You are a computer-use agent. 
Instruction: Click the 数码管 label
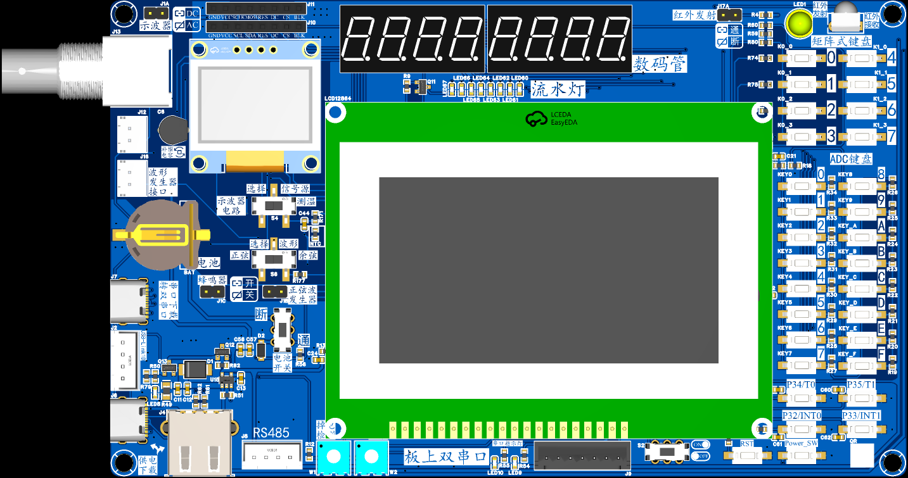coord(660,64)
